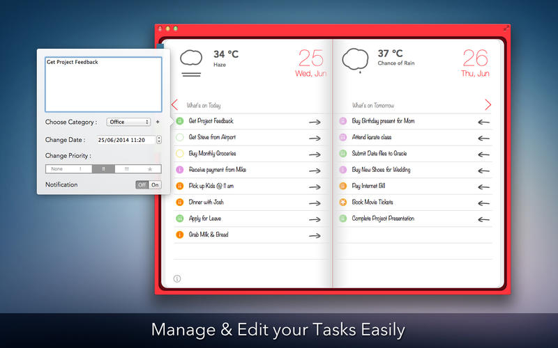
Task: Select triple exclamation priority segment
Action: pyautogui.click(x=126, y=168)
